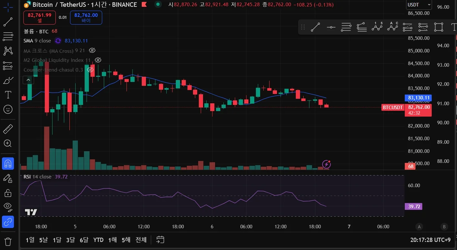
Task: Pick trend line in the floating favorites toolbar
Action: (x=316, y=27)
